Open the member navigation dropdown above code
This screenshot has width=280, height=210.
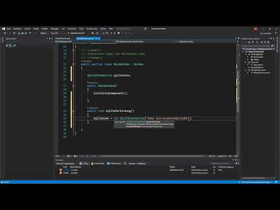click(x=206, y=41)
